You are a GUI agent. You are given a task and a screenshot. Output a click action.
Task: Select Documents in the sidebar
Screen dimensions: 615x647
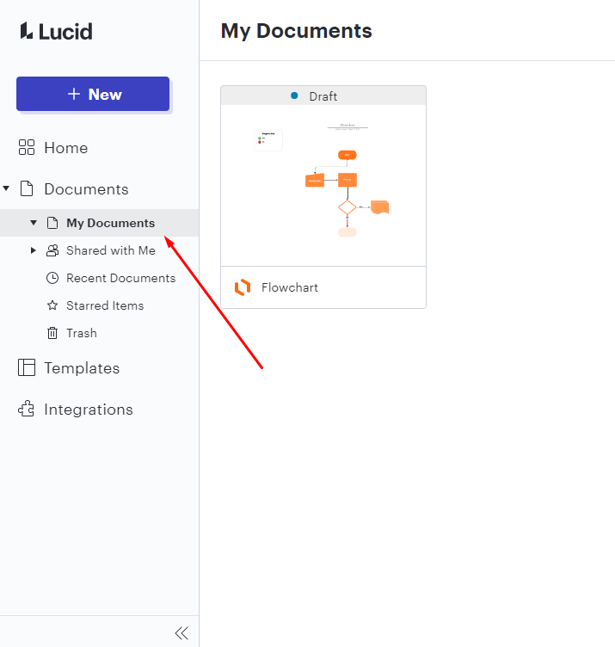tap(86, 189)
